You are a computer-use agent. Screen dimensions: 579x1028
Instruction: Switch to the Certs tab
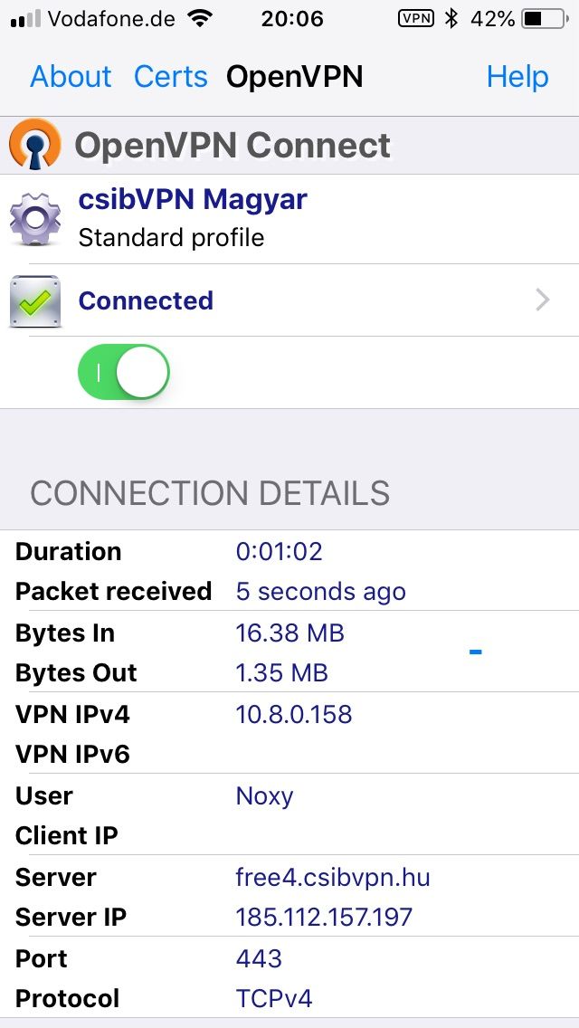click(170, 77)
